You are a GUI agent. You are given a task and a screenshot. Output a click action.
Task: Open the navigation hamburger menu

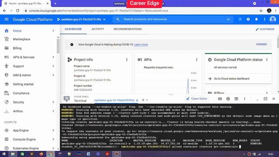pyautogui.click(x=7, y=19)
